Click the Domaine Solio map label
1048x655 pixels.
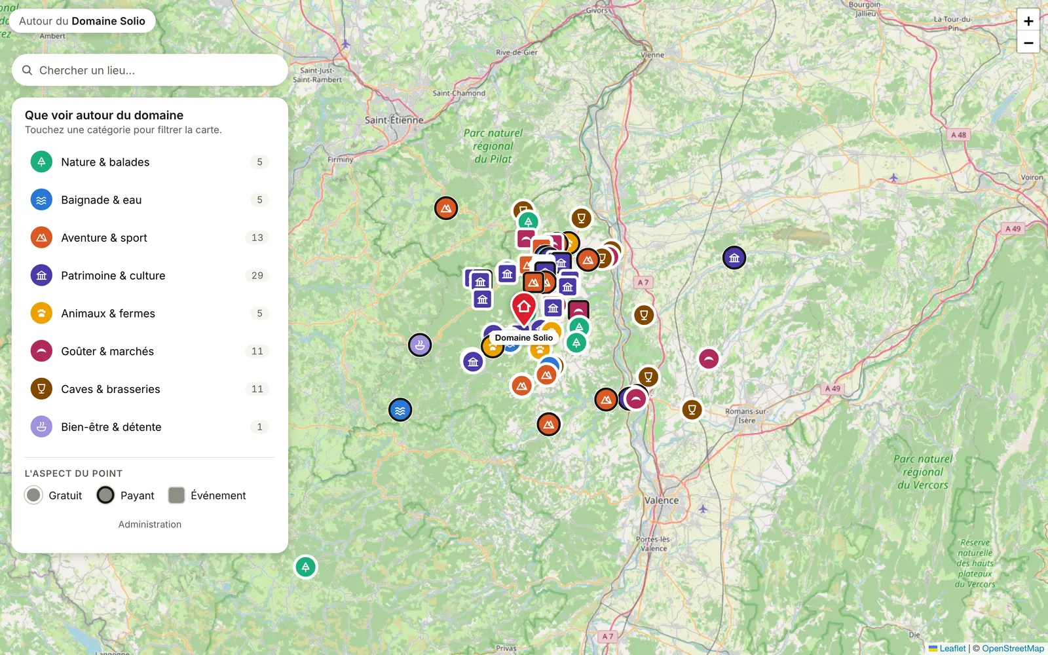(524, 338)
